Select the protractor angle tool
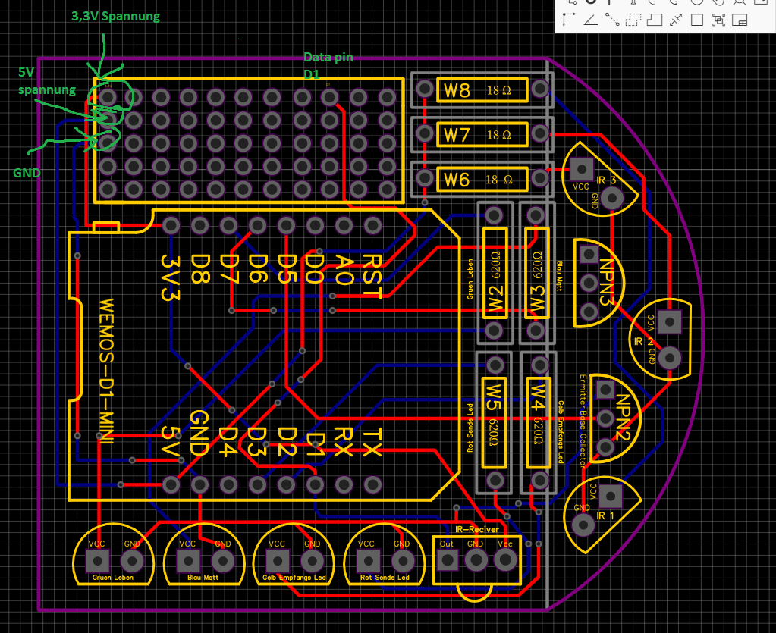Viewport: 776px width, 633px height. (x=590, y=20)
